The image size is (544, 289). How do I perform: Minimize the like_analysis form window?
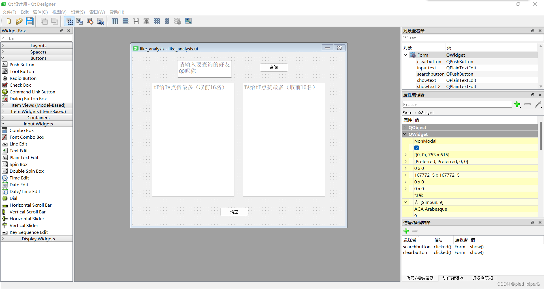click(x=327, y=48)
